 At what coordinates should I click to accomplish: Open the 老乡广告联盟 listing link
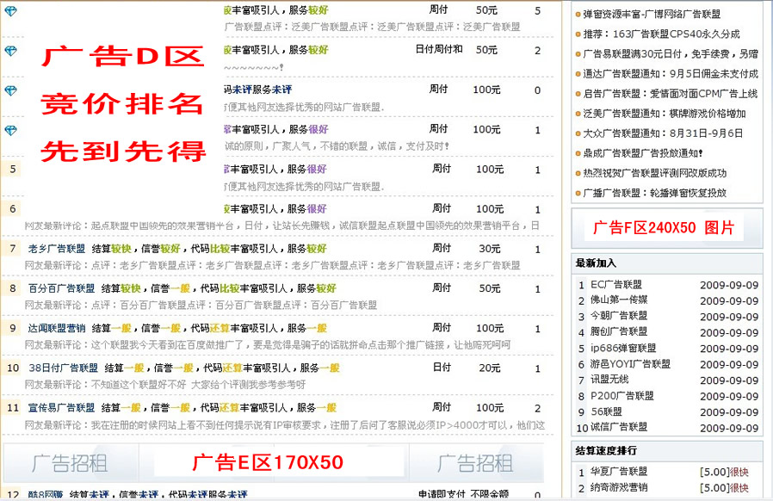pos(57,249)
